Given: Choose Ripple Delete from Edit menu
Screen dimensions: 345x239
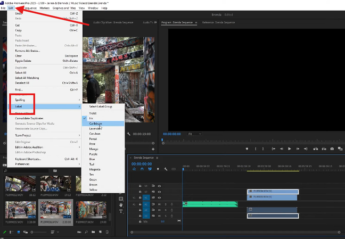Looking at the screenshot, I should (45, 61).
